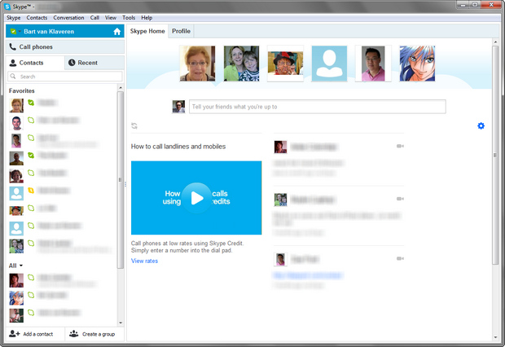Play the how-to calls video
The height and width of the screenshot is (347, 505).
click(x=196, y=198)
